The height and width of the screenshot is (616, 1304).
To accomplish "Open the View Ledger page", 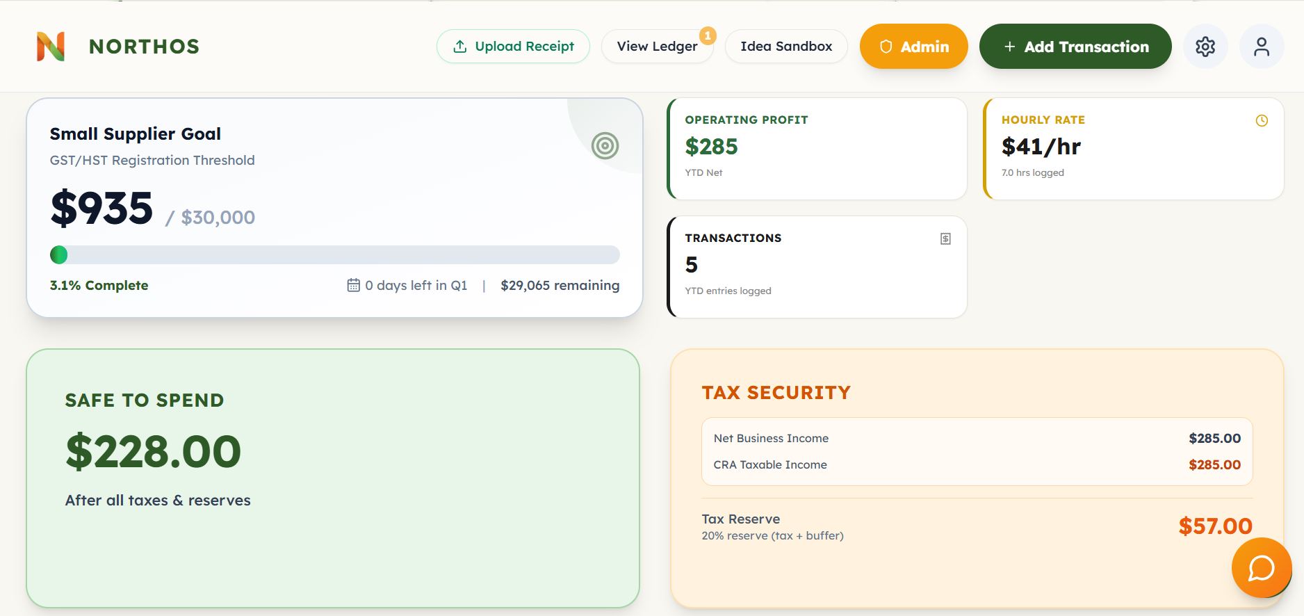I will pos(656,47).
